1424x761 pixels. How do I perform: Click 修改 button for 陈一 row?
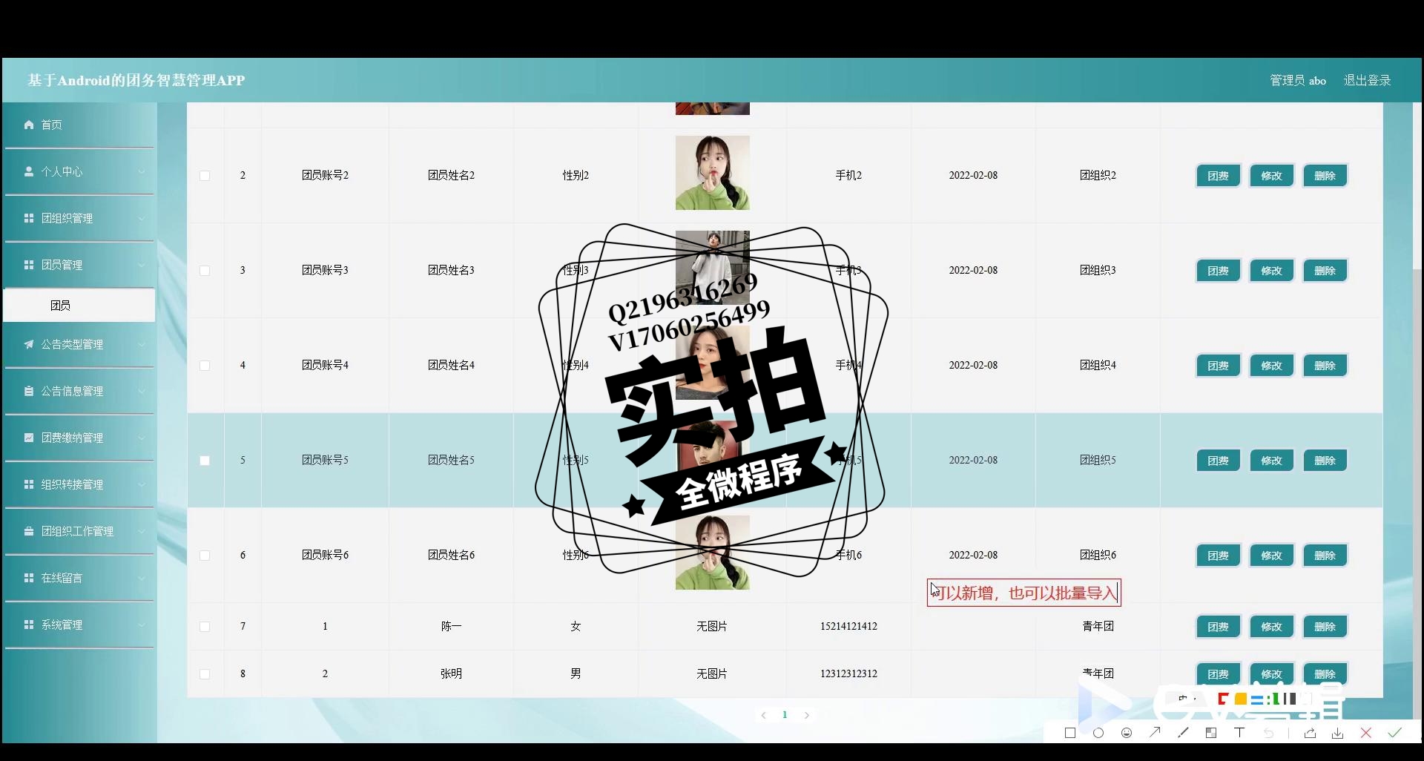point(1271,627)
